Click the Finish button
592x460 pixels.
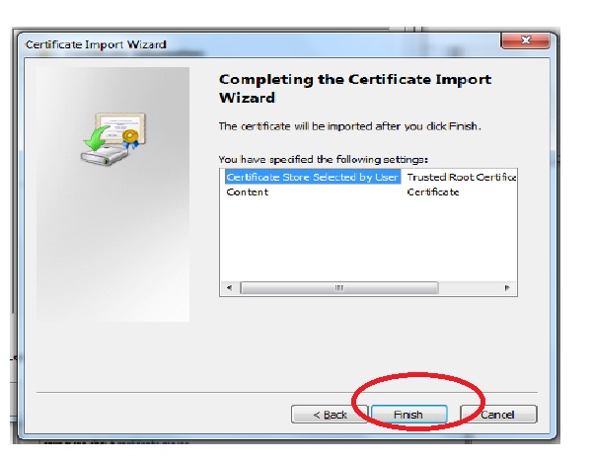[409, 415]
